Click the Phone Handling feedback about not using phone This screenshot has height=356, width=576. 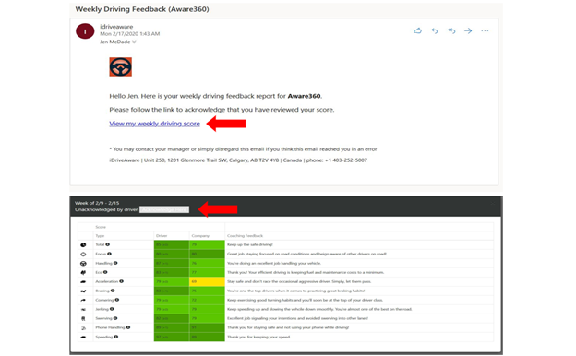pos(288,327)
